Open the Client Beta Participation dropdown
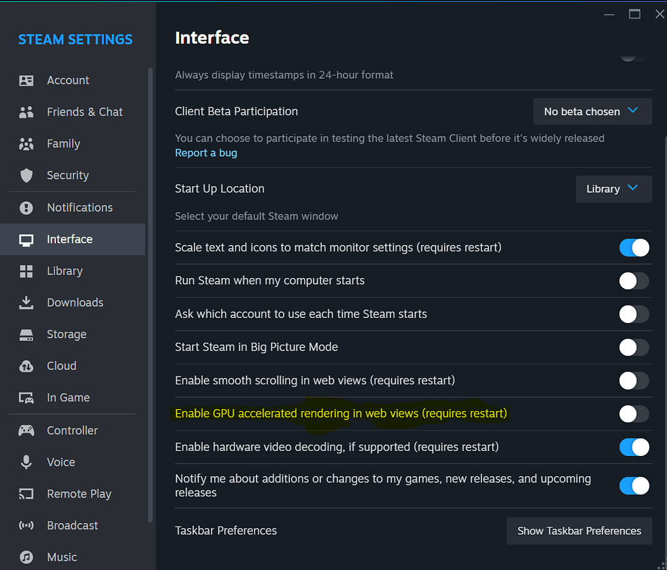Viewport: 667px width, 570px height. point(592,111)
